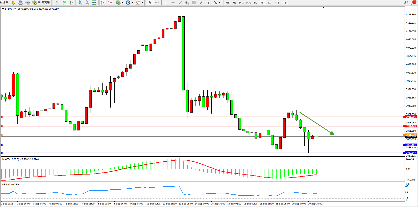Enable the D1 timeframe
This screenshot has height=207, width=418.
[x=270, y=3]
